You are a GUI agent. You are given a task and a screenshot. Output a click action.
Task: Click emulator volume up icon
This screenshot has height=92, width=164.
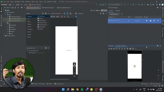pos(111,49)
